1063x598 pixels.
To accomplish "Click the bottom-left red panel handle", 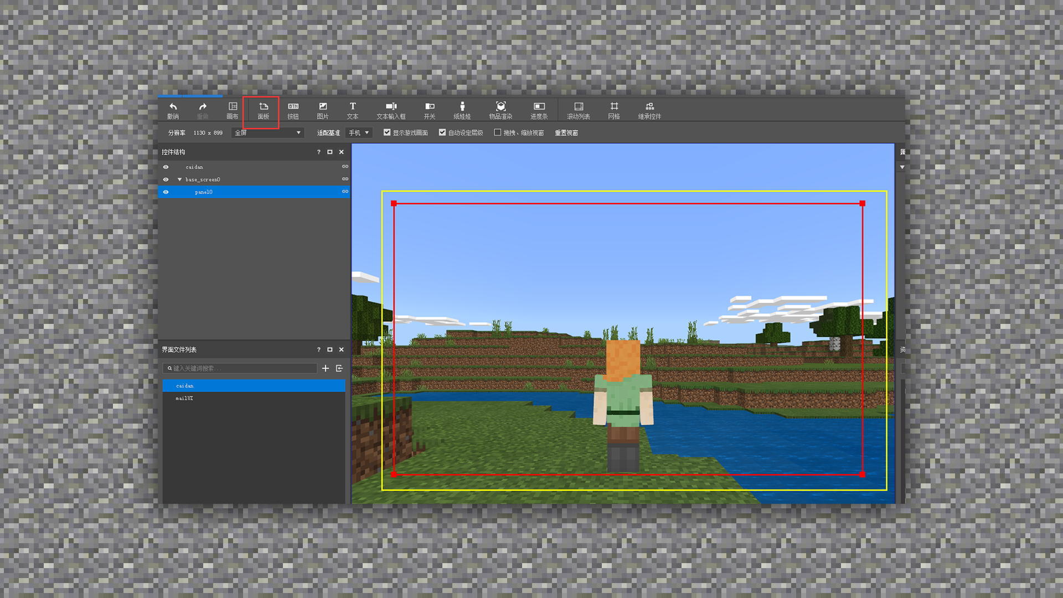I will click(394, 475).
